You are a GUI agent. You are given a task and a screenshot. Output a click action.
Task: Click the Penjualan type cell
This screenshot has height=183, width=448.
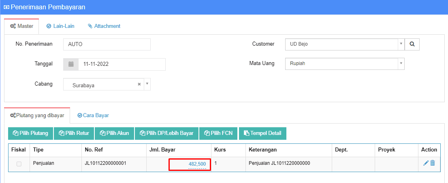point(56,164)
